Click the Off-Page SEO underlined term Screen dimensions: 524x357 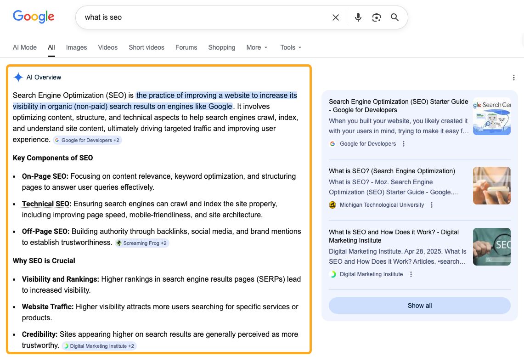click(x=45, y=231)
